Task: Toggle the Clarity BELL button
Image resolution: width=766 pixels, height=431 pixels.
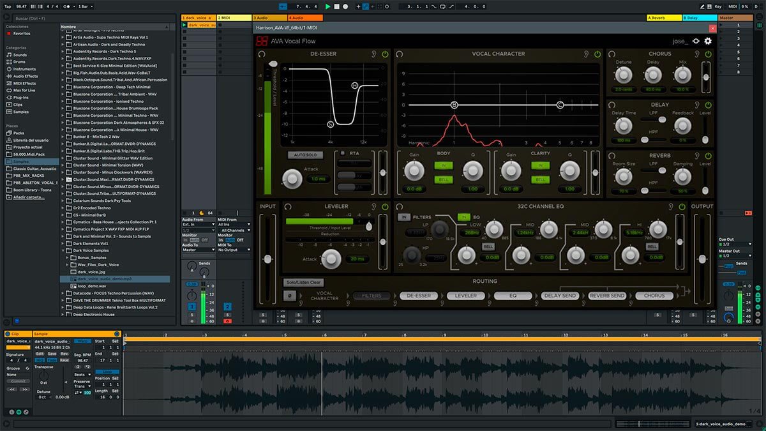Action: (541, 179)
